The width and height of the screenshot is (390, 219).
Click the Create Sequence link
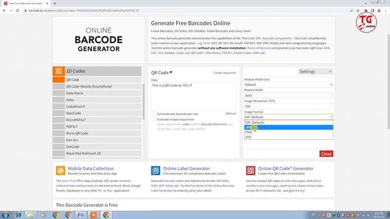225,73
